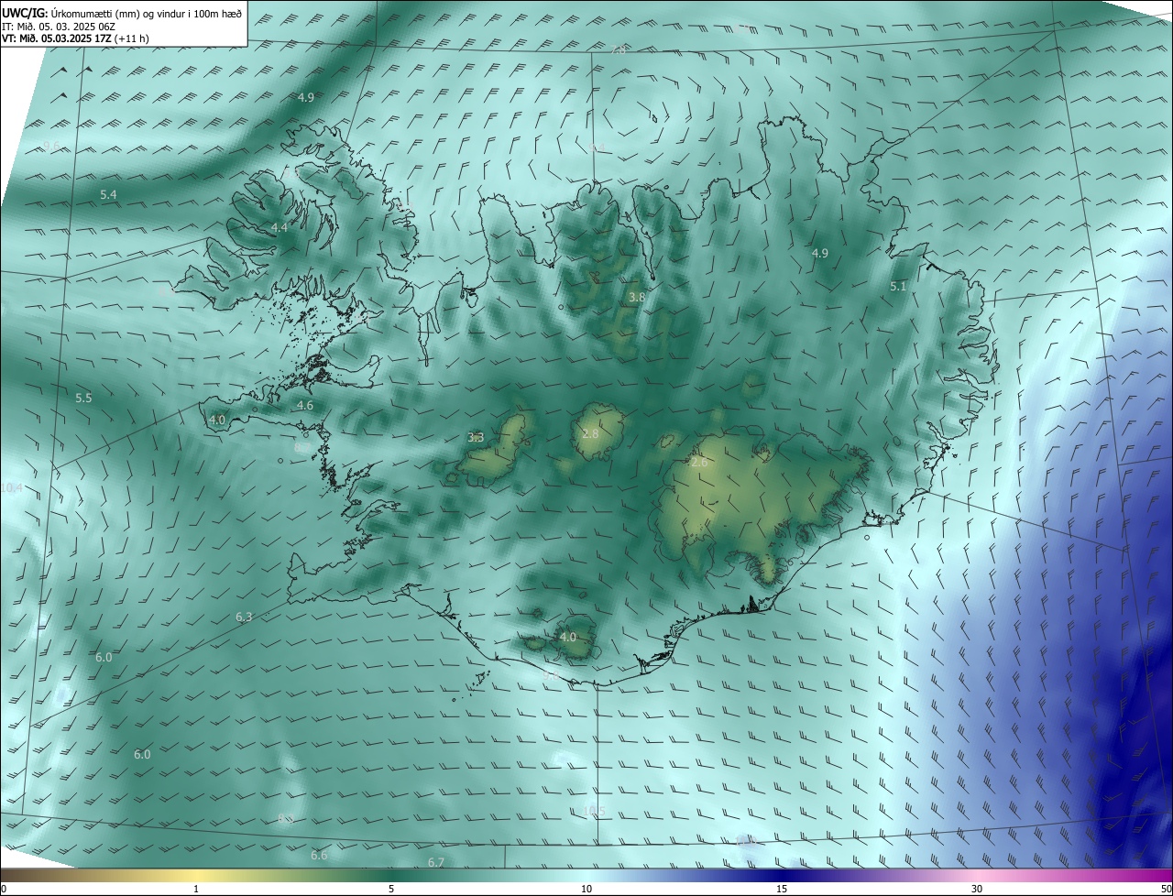Click the 10 tick on color scale
This screenshot has width=1173, height=896.
[x=586, y=889]
